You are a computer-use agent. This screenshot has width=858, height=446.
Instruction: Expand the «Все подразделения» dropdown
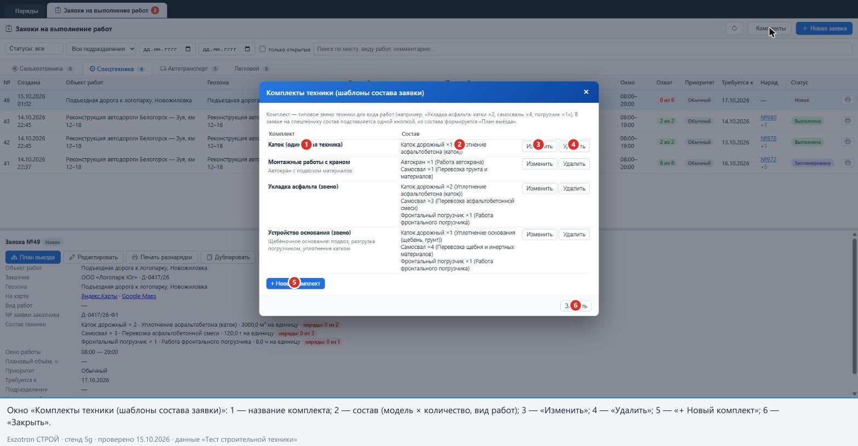[x=101, y=49]
